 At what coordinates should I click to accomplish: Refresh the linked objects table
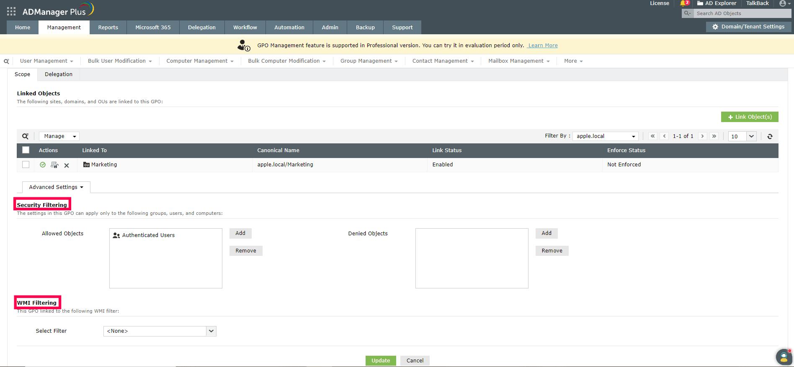click(x=770, y=136)
